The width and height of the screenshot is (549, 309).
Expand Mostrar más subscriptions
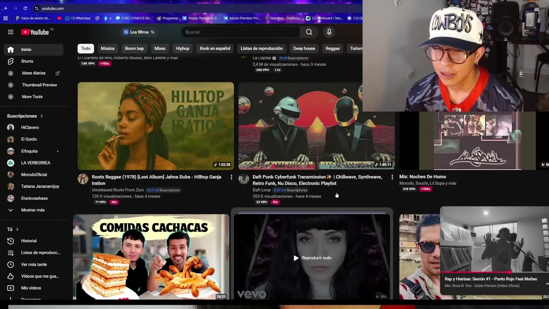point(33,210)
